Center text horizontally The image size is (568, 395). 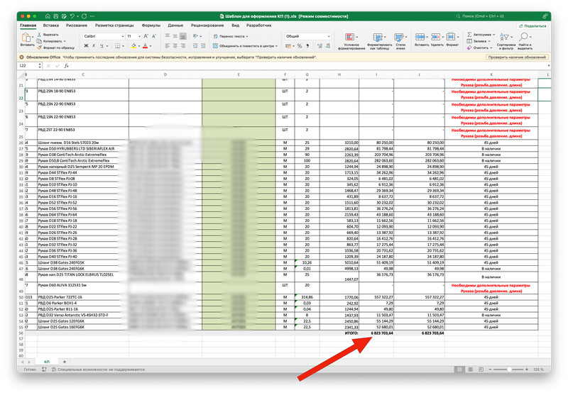(x=175, y=46)
